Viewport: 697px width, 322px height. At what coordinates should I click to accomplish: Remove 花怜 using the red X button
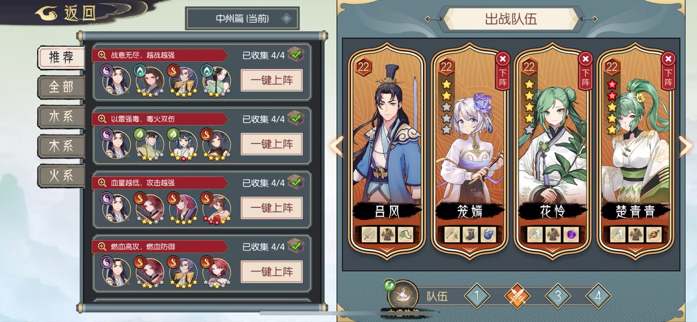[585, 59]
